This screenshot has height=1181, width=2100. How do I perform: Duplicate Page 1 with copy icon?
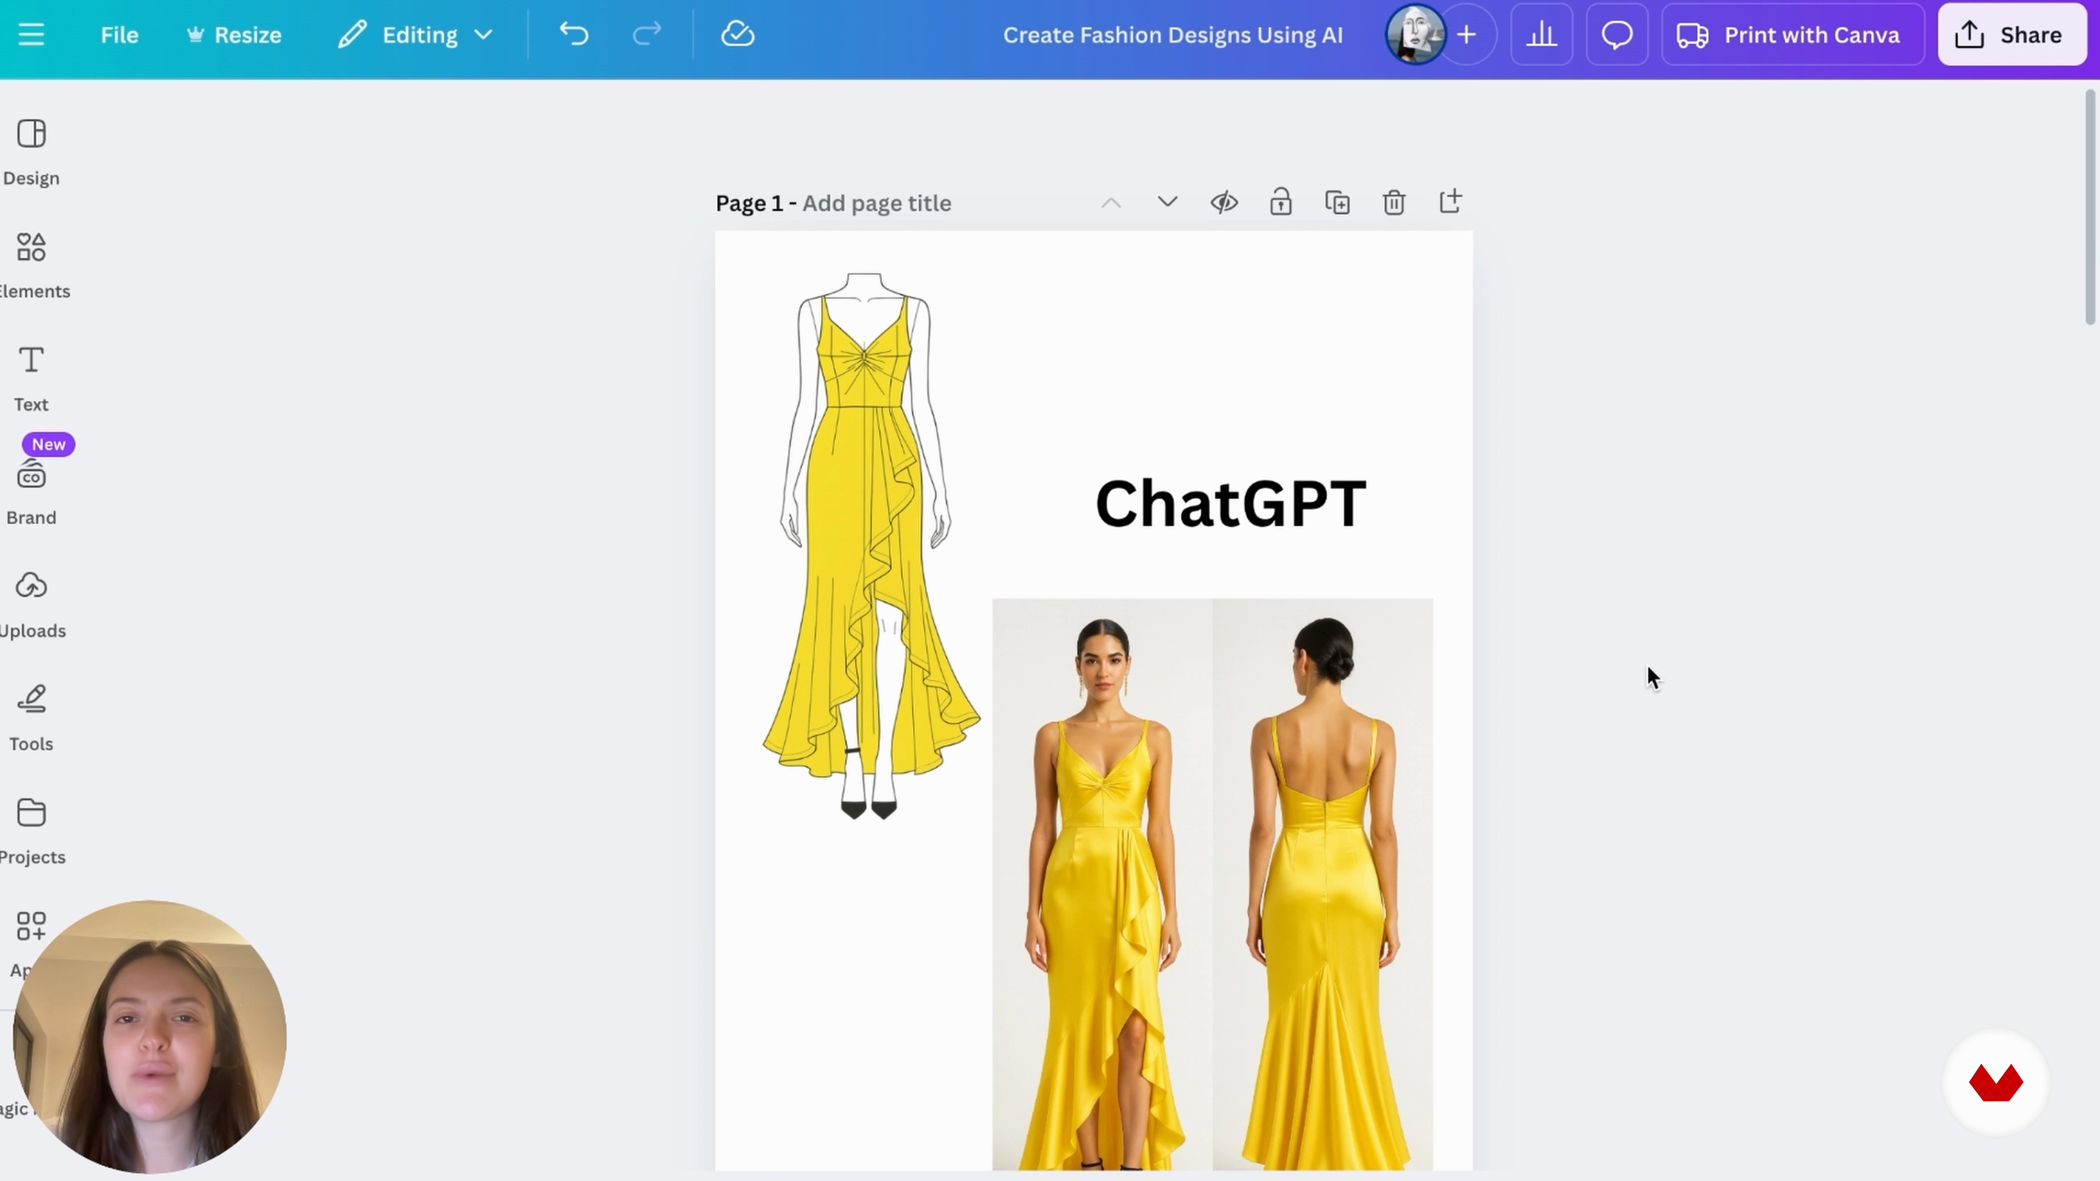(x=1337, y=203)
